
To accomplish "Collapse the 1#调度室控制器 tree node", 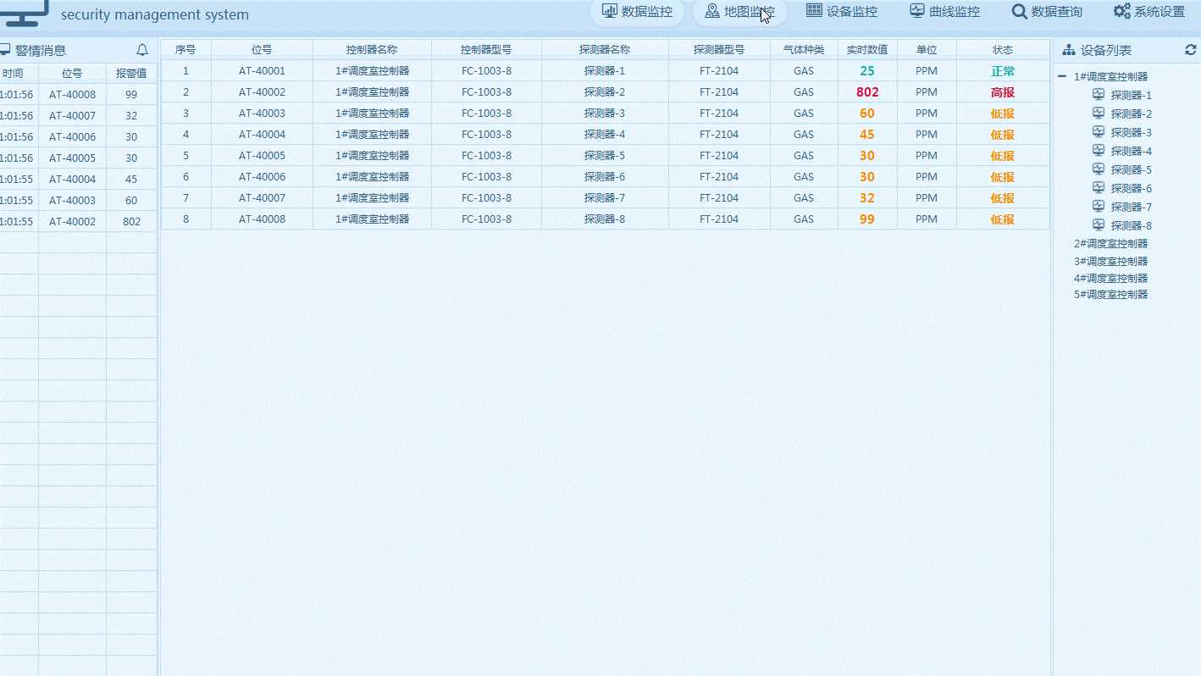I will point(1062,76).
